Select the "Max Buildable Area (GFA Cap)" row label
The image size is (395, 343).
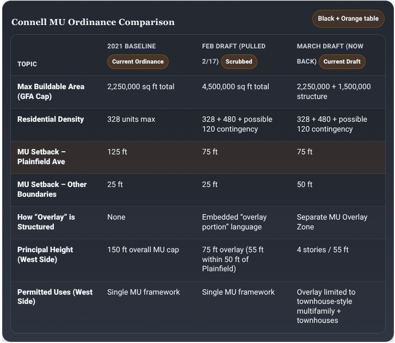point(51,91)
